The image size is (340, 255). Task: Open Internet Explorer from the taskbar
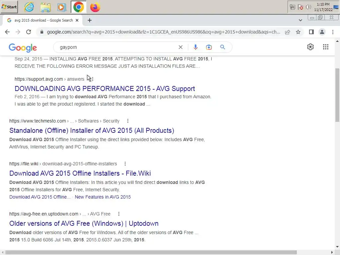[29, 7]
